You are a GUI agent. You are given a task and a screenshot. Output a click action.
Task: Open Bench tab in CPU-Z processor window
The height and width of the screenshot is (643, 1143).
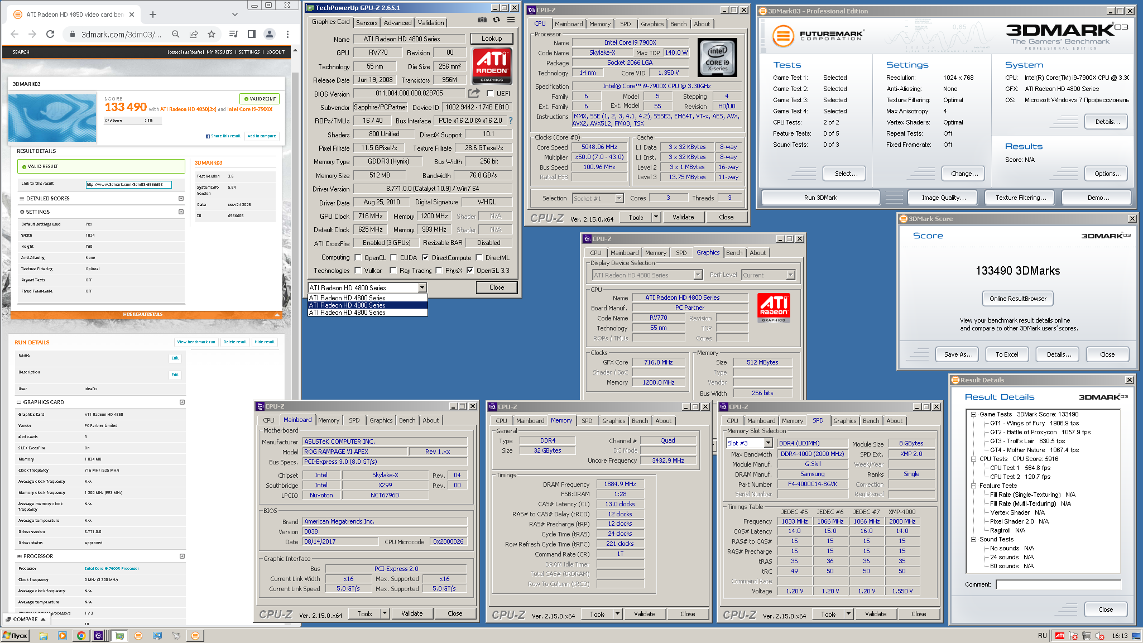tap(678, 24)
